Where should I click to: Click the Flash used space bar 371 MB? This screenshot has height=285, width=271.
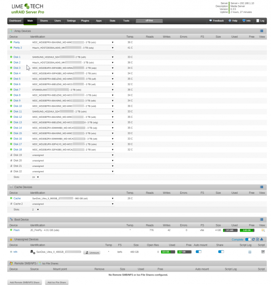[230, 230]
